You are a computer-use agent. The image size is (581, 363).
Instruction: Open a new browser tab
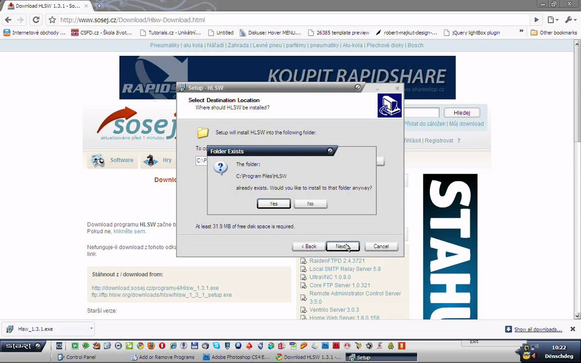tap(99, 6)
